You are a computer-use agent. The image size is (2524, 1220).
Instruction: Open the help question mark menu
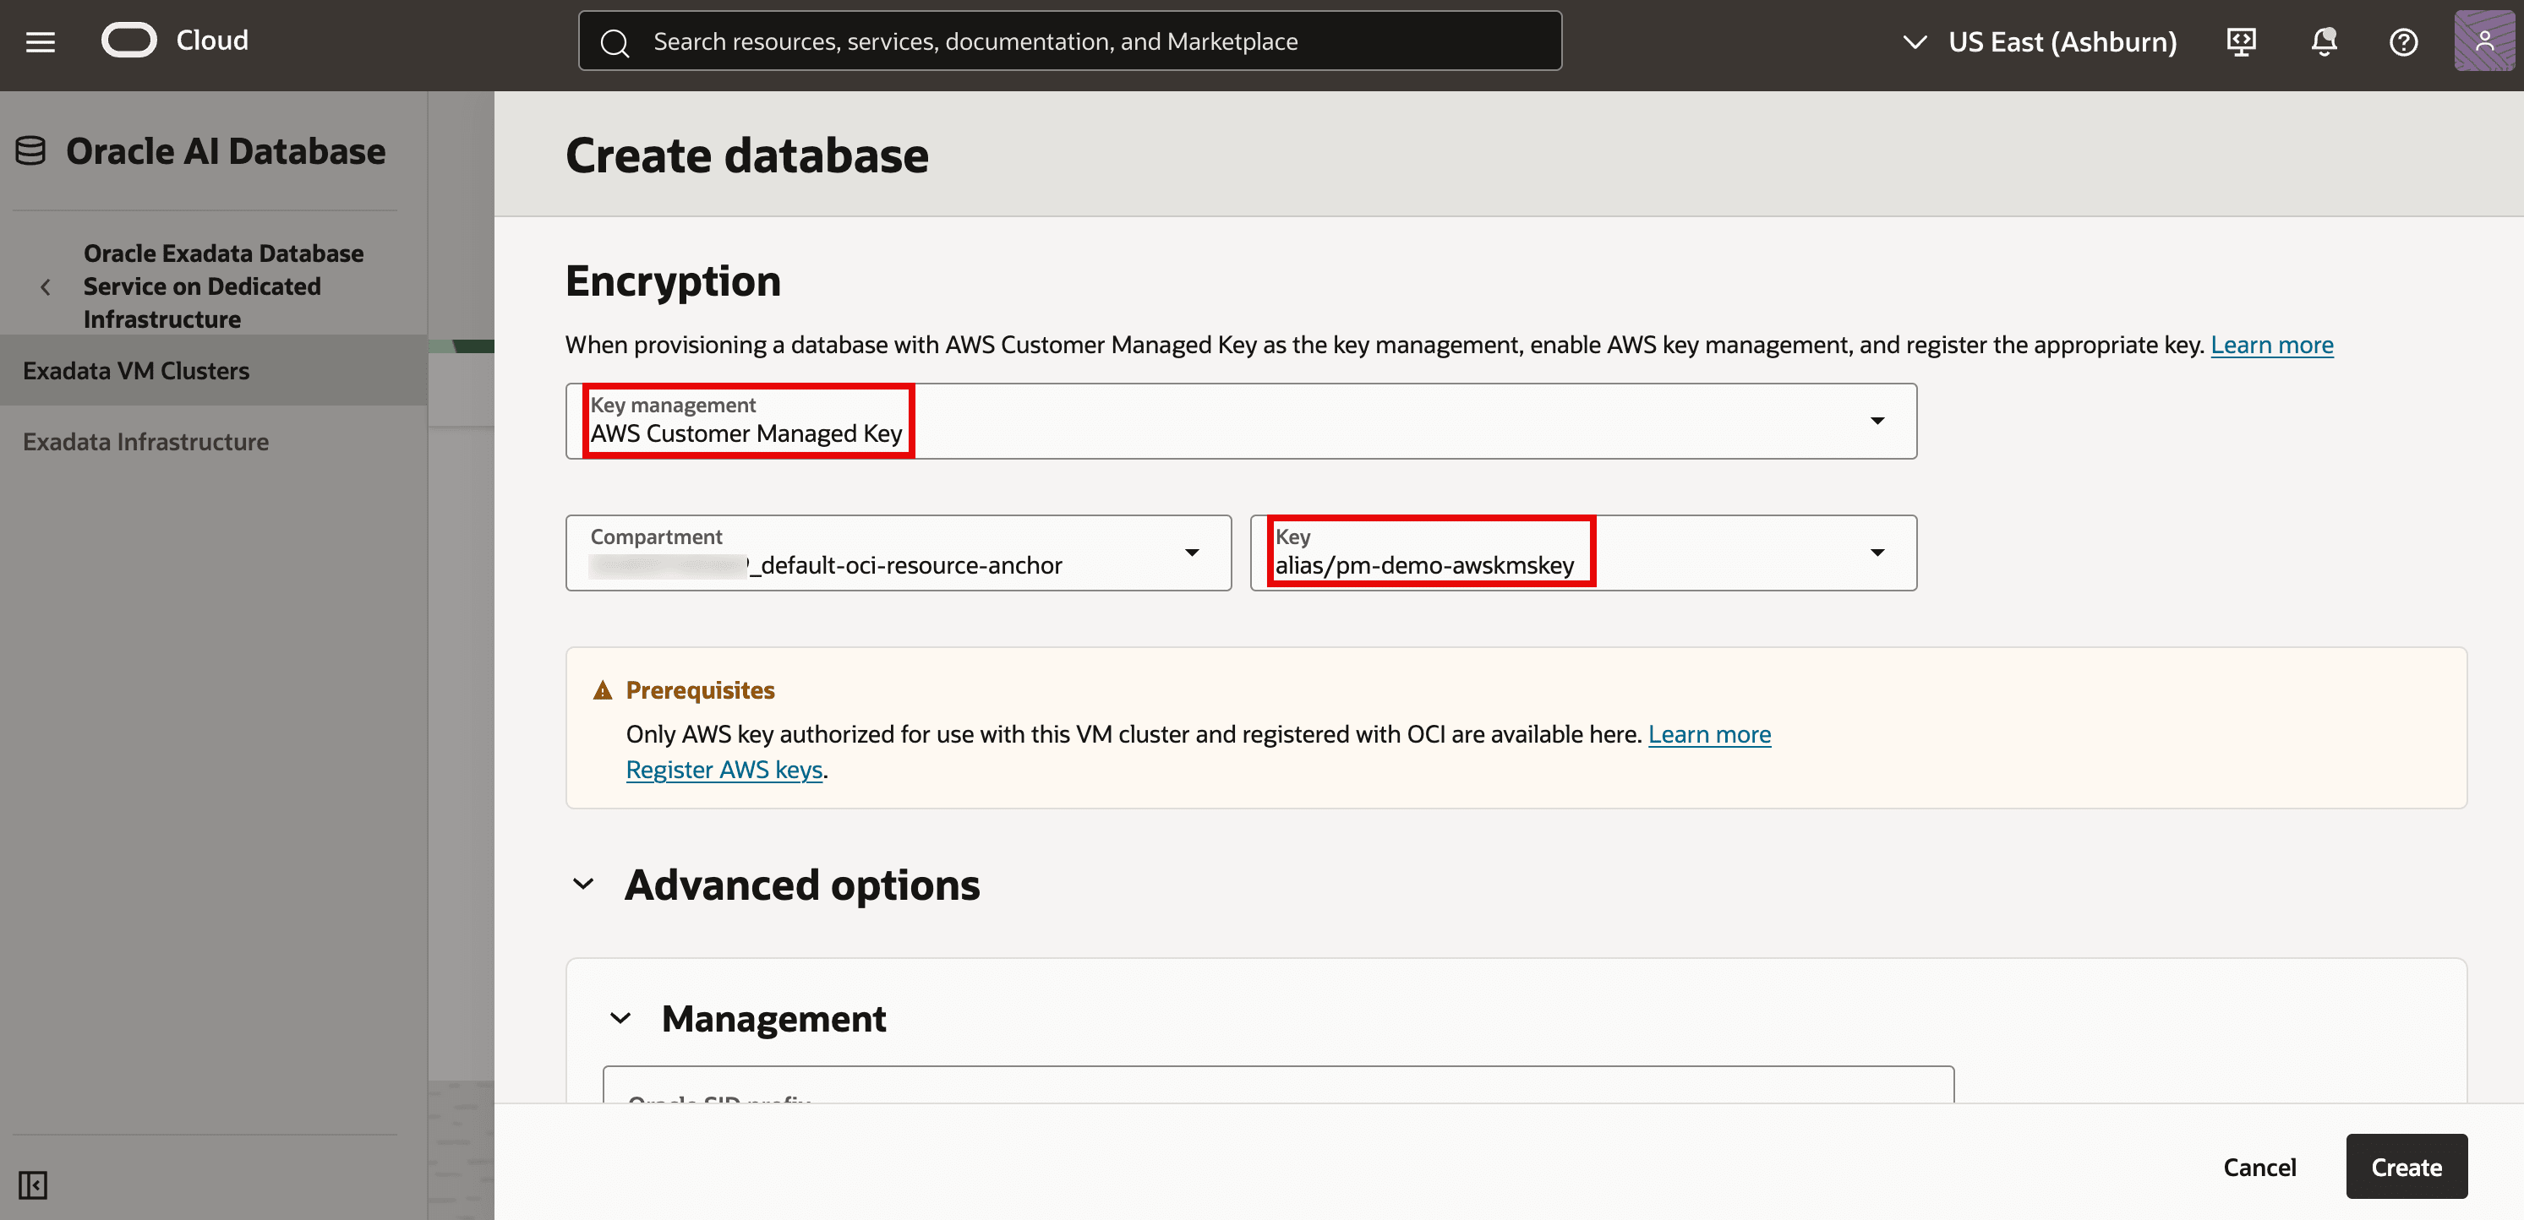pyautogui.click(x=2402, y=42)
